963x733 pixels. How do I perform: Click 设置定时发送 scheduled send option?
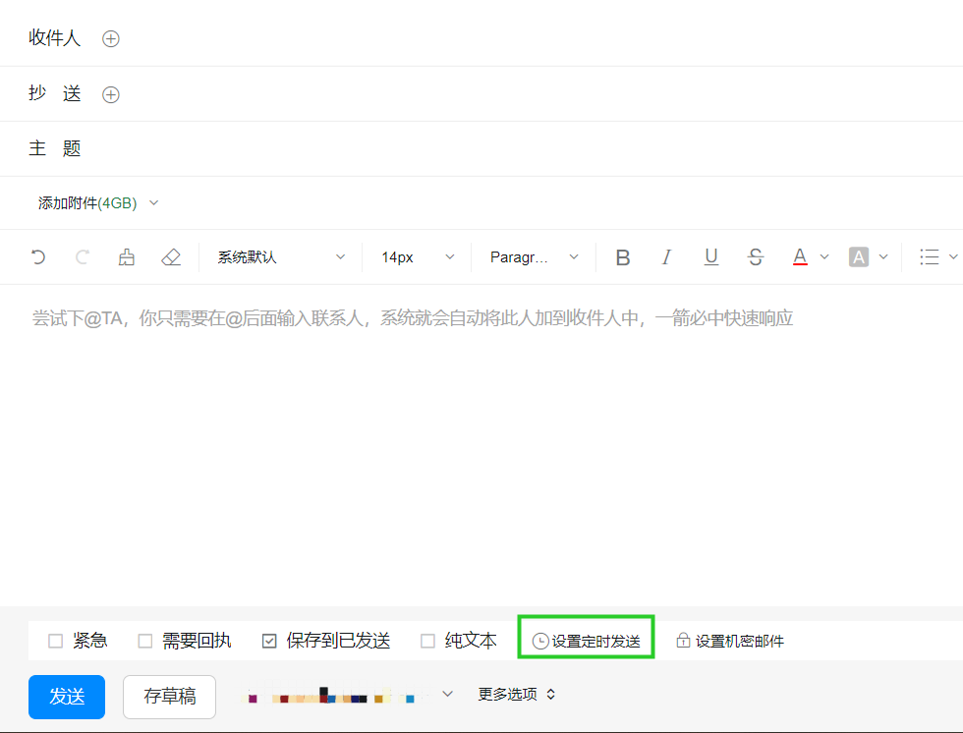point(586,641)
